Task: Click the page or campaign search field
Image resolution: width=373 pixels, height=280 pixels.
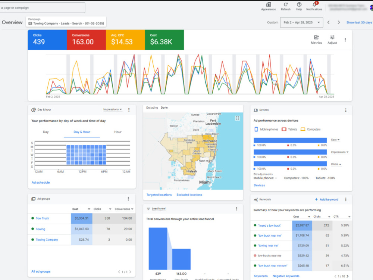Action: click(x=42, y=7)
